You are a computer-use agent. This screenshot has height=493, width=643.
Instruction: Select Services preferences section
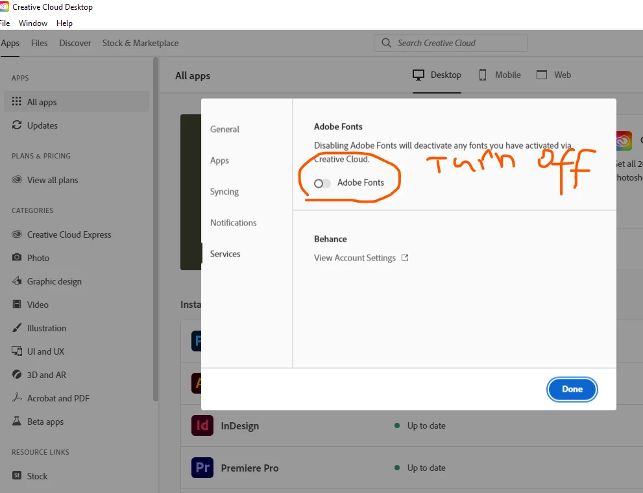pyautogui.click(x=225, y=254)
